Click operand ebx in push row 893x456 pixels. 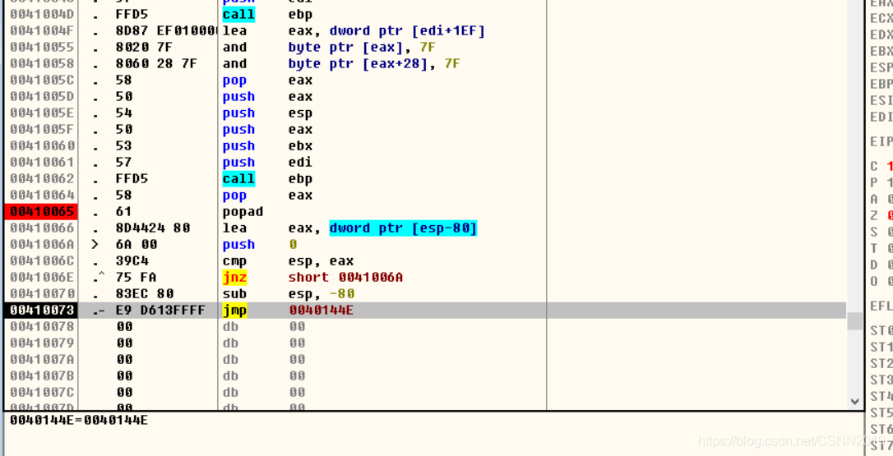pos(300,145)
